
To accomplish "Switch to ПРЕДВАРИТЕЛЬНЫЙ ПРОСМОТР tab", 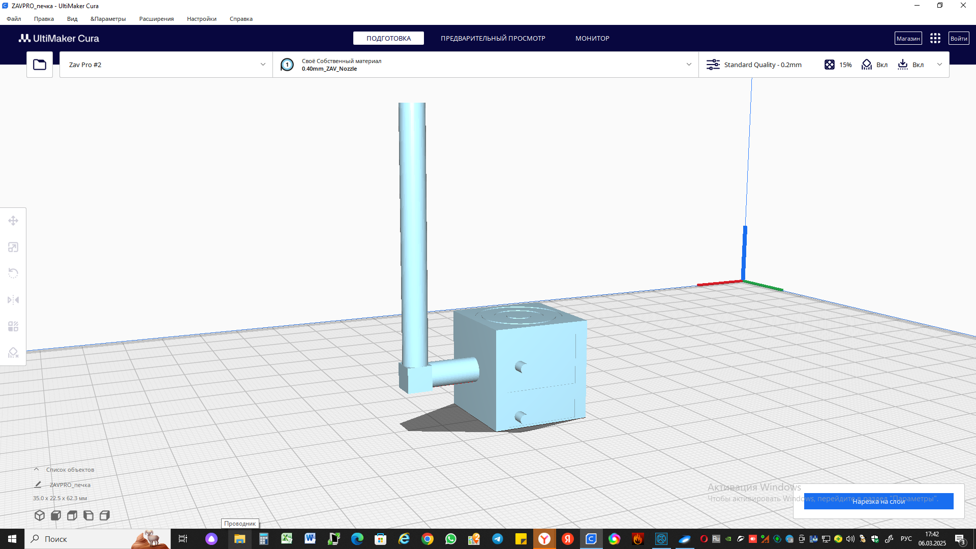I will [x=493, y=39].
